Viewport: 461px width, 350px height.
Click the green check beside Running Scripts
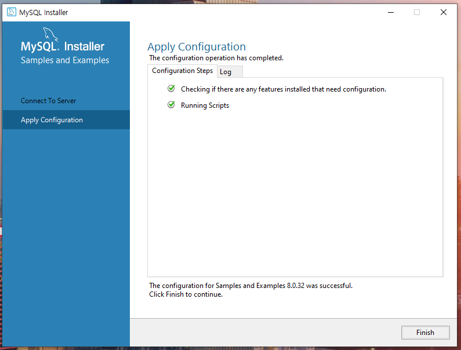tap(171, 105)
